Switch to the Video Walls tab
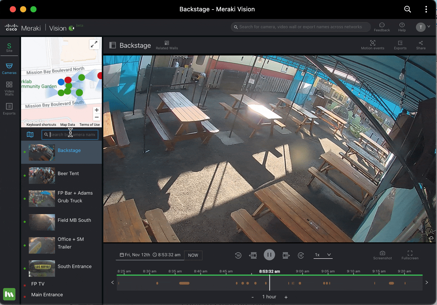Screen dimensions: 437x305 [9, 88]
